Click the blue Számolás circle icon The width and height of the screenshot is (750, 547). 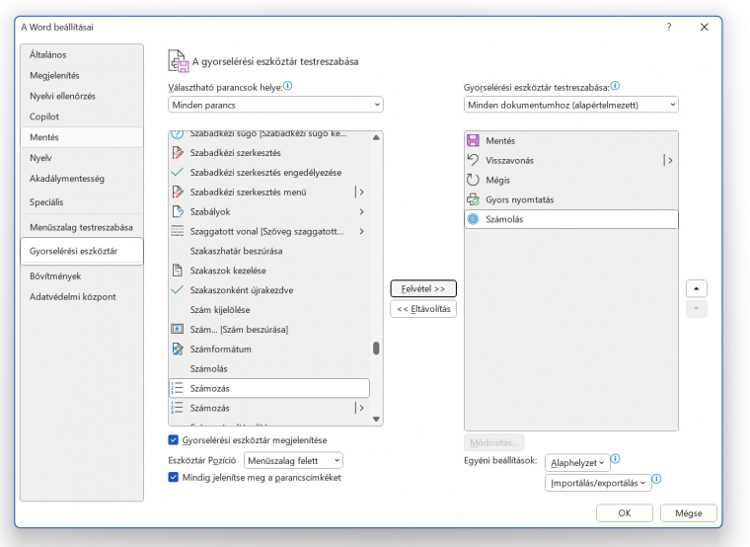click(473, 219)
